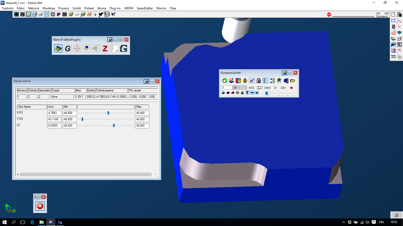Image resolution: width=403 pixels, height=226 pixels.
Task: Click the end mill tool icon in right palette
Action: (393, 27)
